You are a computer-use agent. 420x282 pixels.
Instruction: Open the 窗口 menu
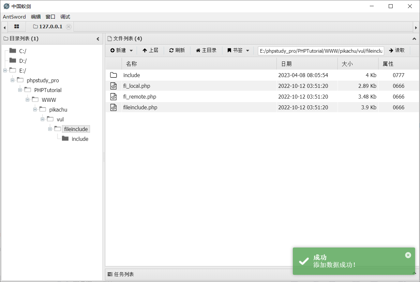point(51,17)
